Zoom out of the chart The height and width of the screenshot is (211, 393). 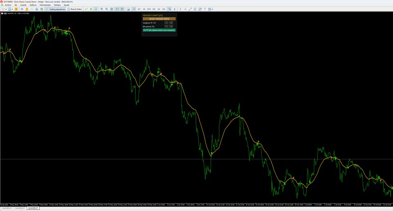(107, 9)
